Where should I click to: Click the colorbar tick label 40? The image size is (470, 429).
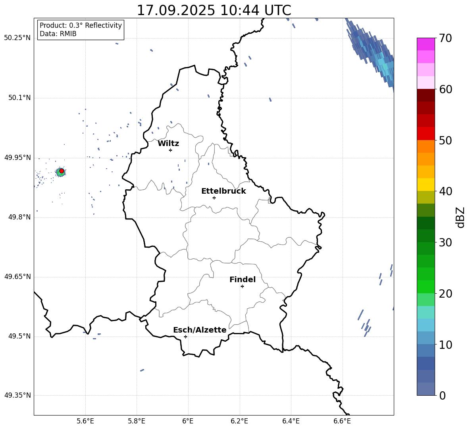coord(445,191)
